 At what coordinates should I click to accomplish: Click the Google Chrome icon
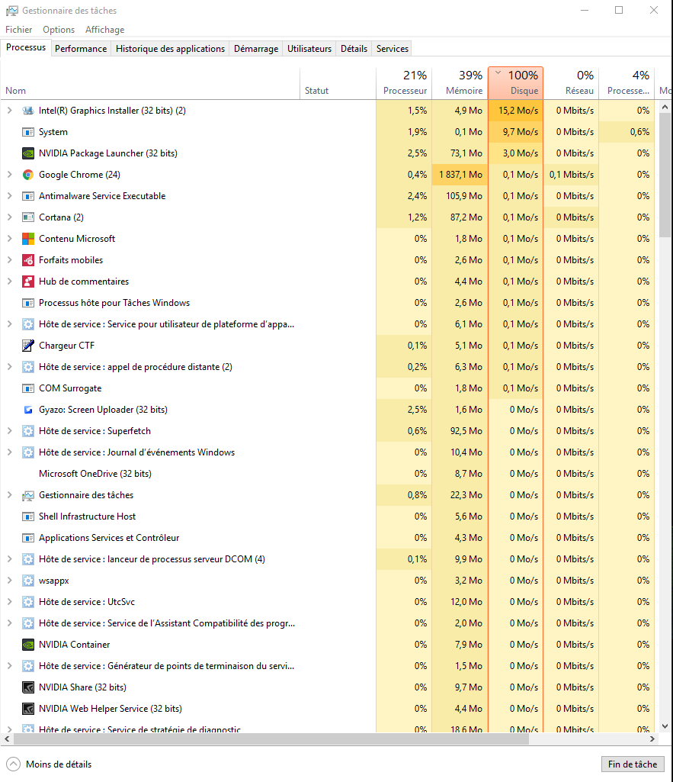[x=28, y=175]
